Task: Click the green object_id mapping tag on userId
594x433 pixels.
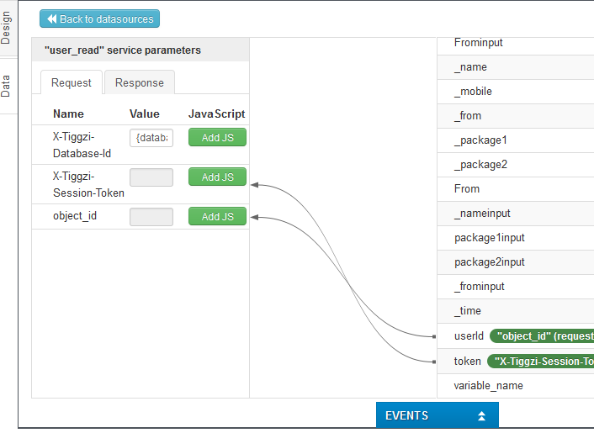Action: coord(543,336)
